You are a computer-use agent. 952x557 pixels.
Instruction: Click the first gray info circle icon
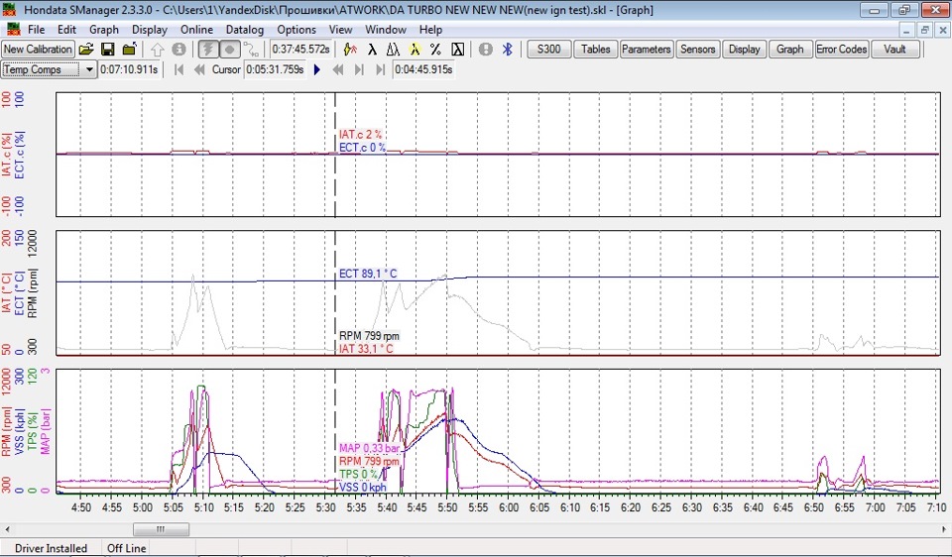pos(178,50)
